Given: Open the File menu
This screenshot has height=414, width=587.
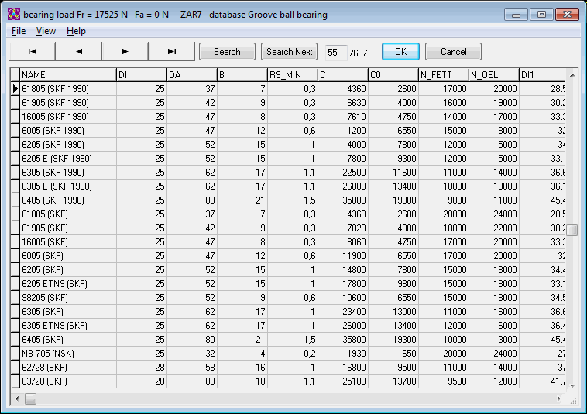Looking at the screenshot, I should pyautogui.click(x=19, y=31).
